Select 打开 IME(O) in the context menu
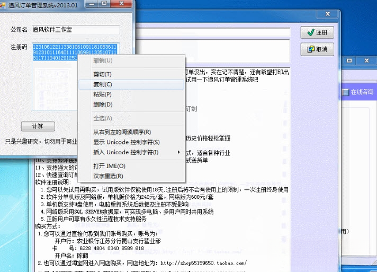Viewport: 377px width, 272px height. [x=131, y=166]
